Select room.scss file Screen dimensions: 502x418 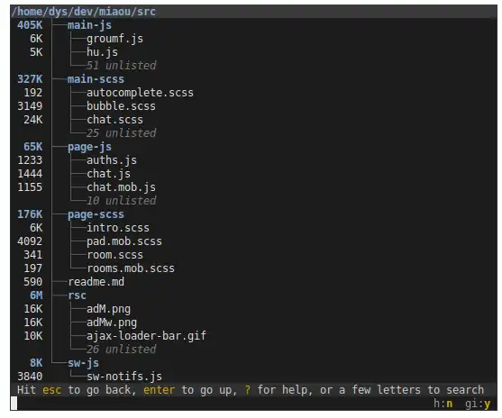coord(114,255)
